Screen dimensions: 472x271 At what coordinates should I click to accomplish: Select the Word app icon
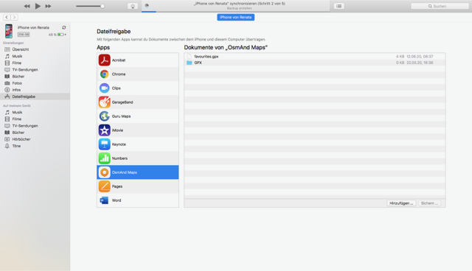tap(105, 200)
